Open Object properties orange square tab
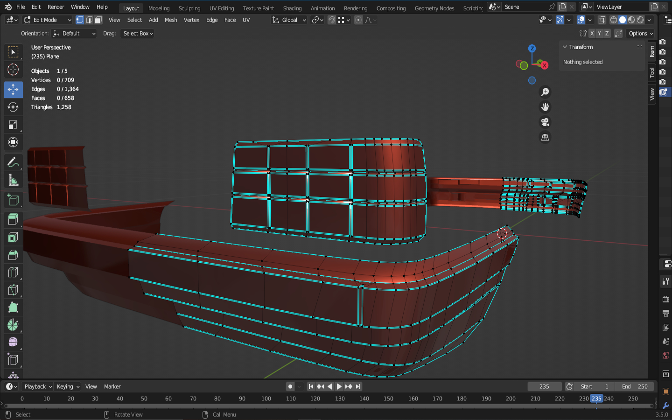This screenshot has width=672, height=420. pos(666,392)
